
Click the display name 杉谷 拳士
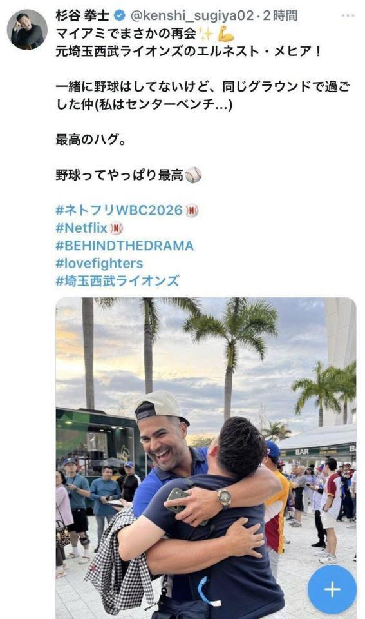[x=83, y=15]
